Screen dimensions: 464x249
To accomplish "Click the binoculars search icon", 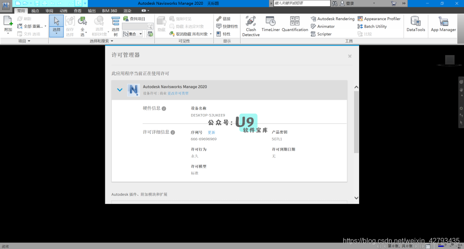I will pyautogui.click(x=334, y=3).
